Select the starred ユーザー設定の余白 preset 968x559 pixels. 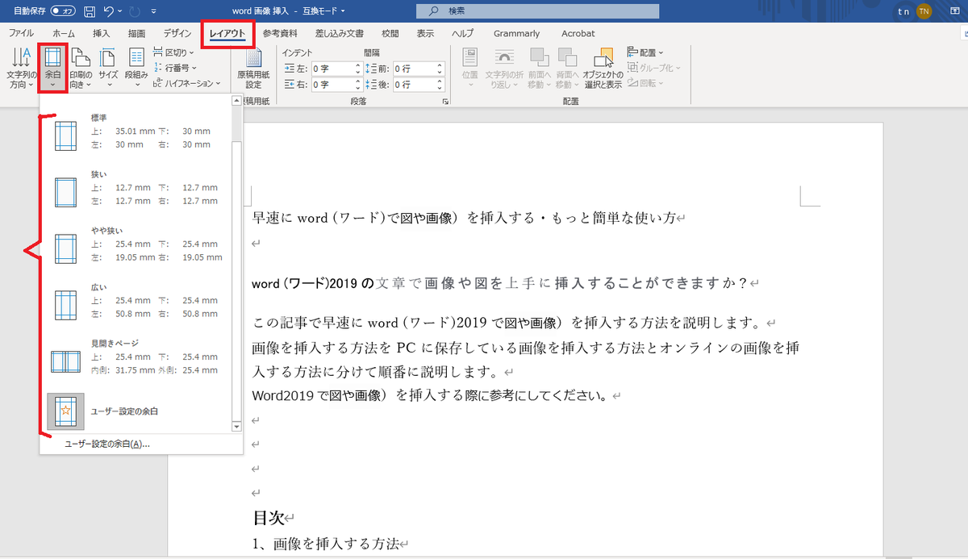click(x=137, y=411)
